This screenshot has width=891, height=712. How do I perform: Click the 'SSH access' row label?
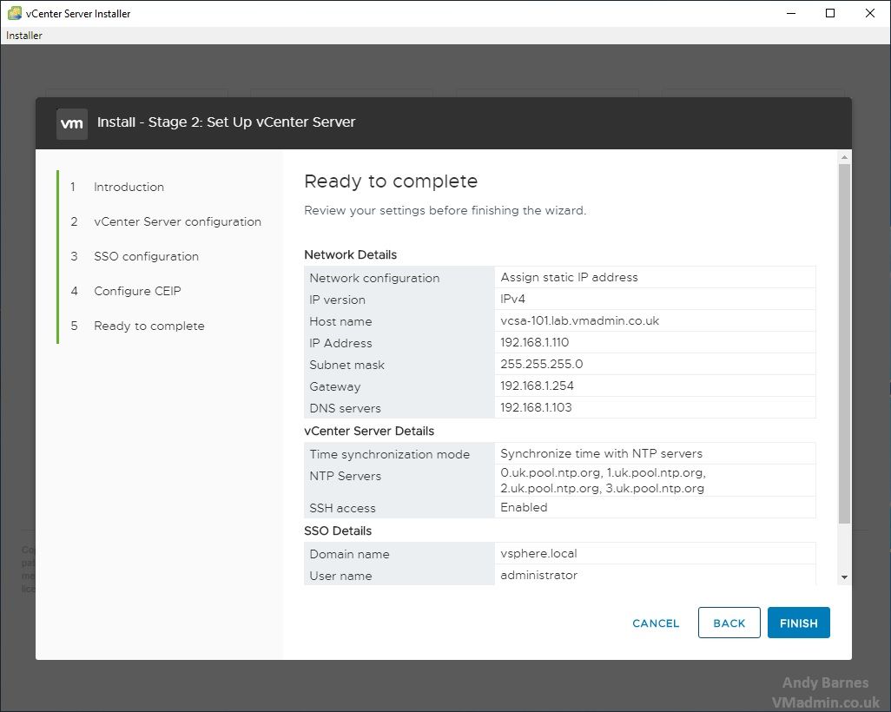pos(343,507)
